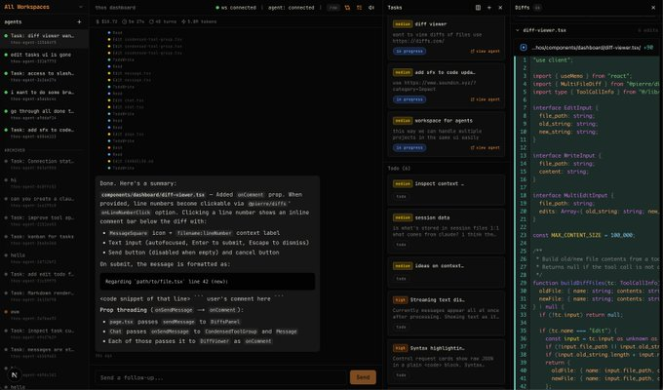Click the session cost stat in header
Screen dimensions: 663x390
tap(106, 21)
